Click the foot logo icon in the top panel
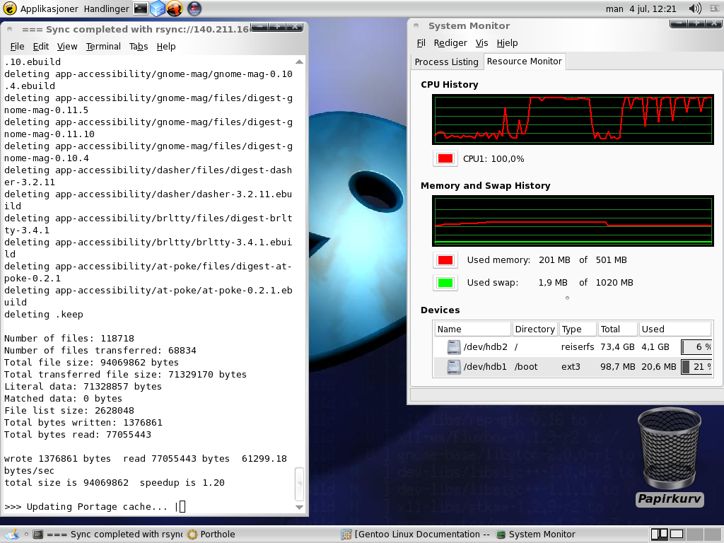The height and width of the screenshot is (543, 724). click(x=10, y=8)
